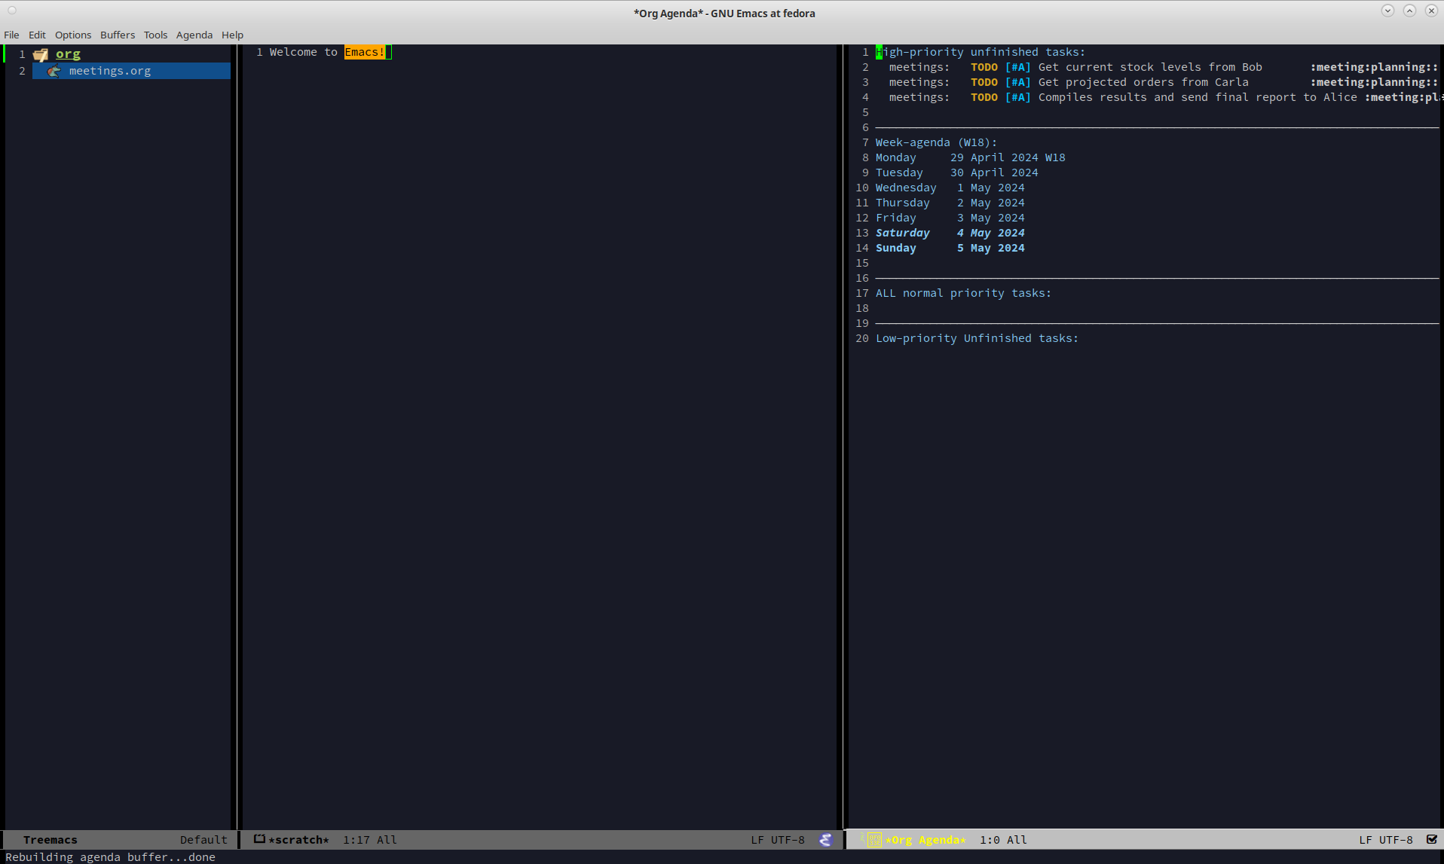The height and width of the screenshot is (864, 1444).
Task: Open the Options menu
Action: [73, 35]
